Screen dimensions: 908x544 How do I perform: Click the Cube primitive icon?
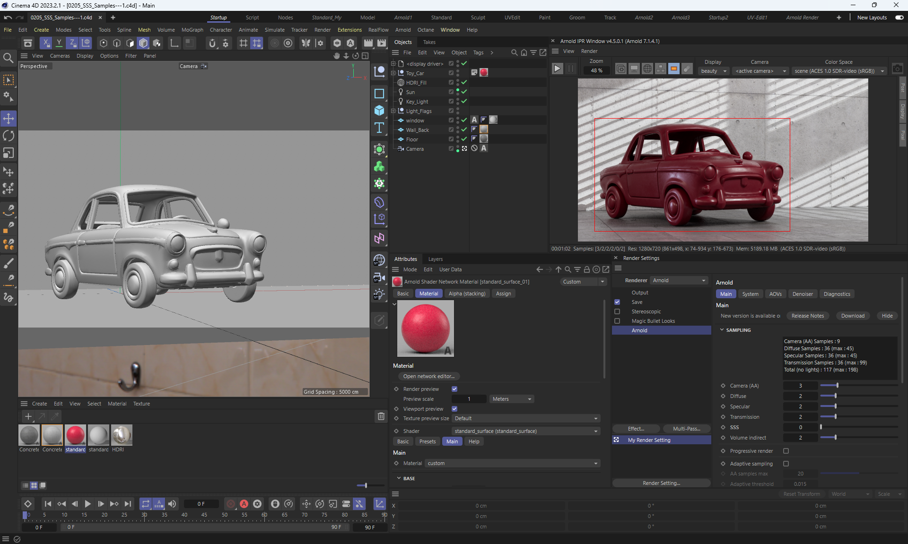pos(379,111)
